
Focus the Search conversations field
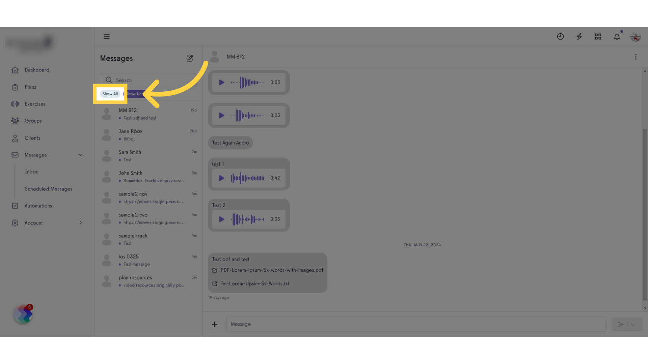pos(148,80)
